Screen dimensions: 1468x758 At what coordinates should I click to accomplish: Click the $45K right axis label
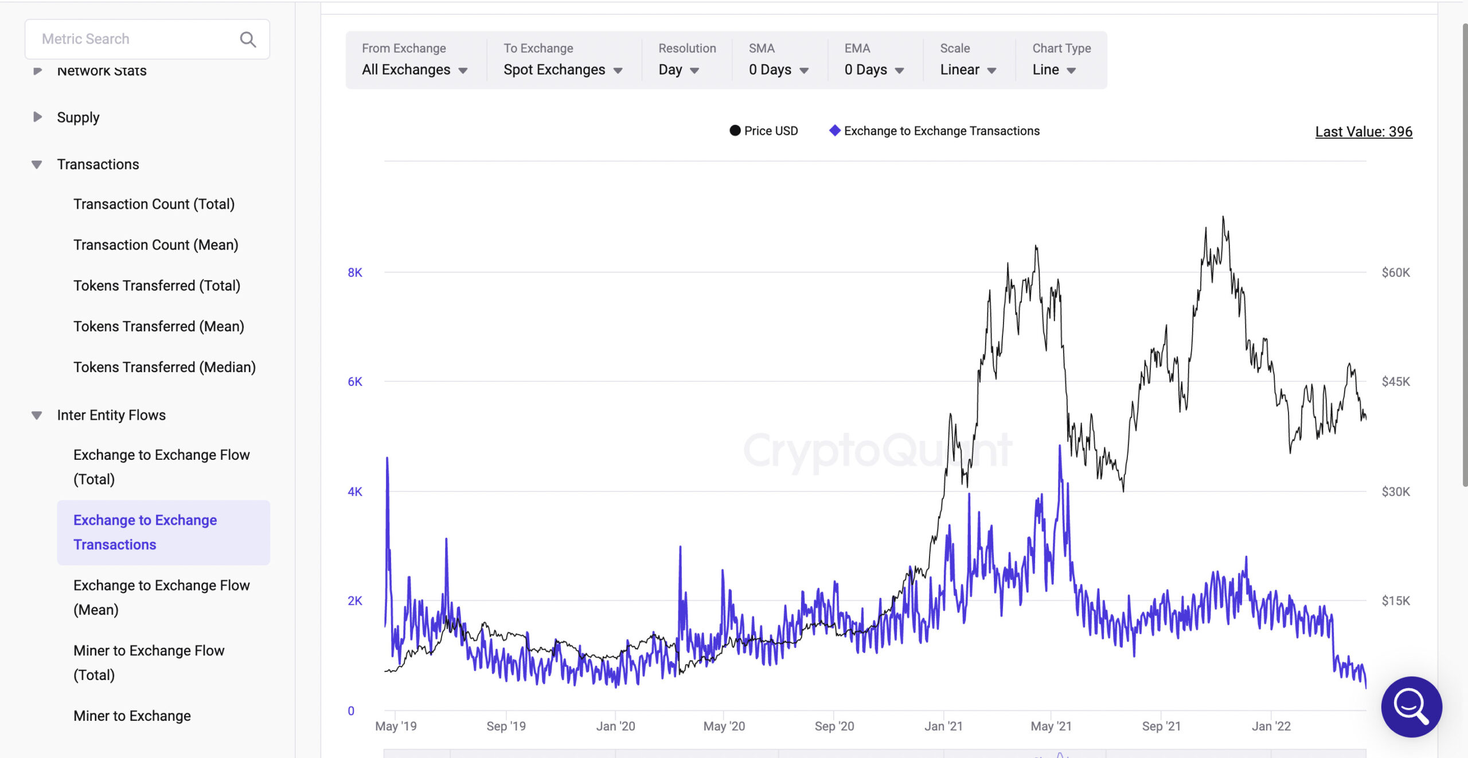click(x=1396, y=381)
